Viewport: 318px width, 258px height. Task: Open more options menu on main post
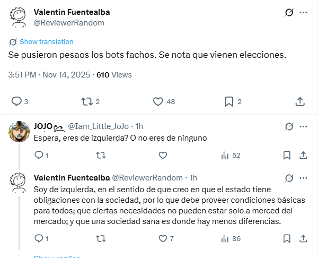303,12
